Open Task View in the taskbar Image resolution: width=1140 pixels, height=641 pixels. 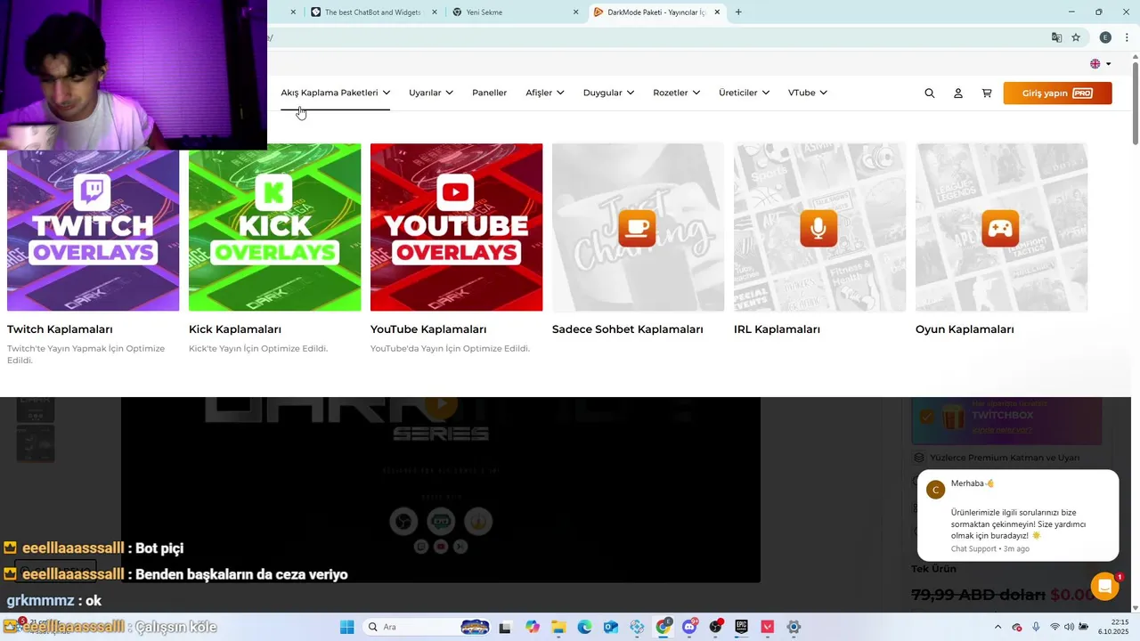505,627
